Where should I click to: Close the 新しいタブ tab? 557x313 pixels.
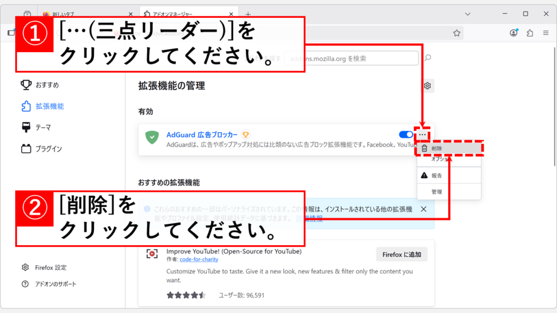click(x=131, y=14)
